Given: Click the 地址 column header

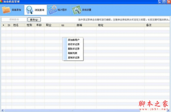Looking at the screenshot, I should (x=120, y=25).
